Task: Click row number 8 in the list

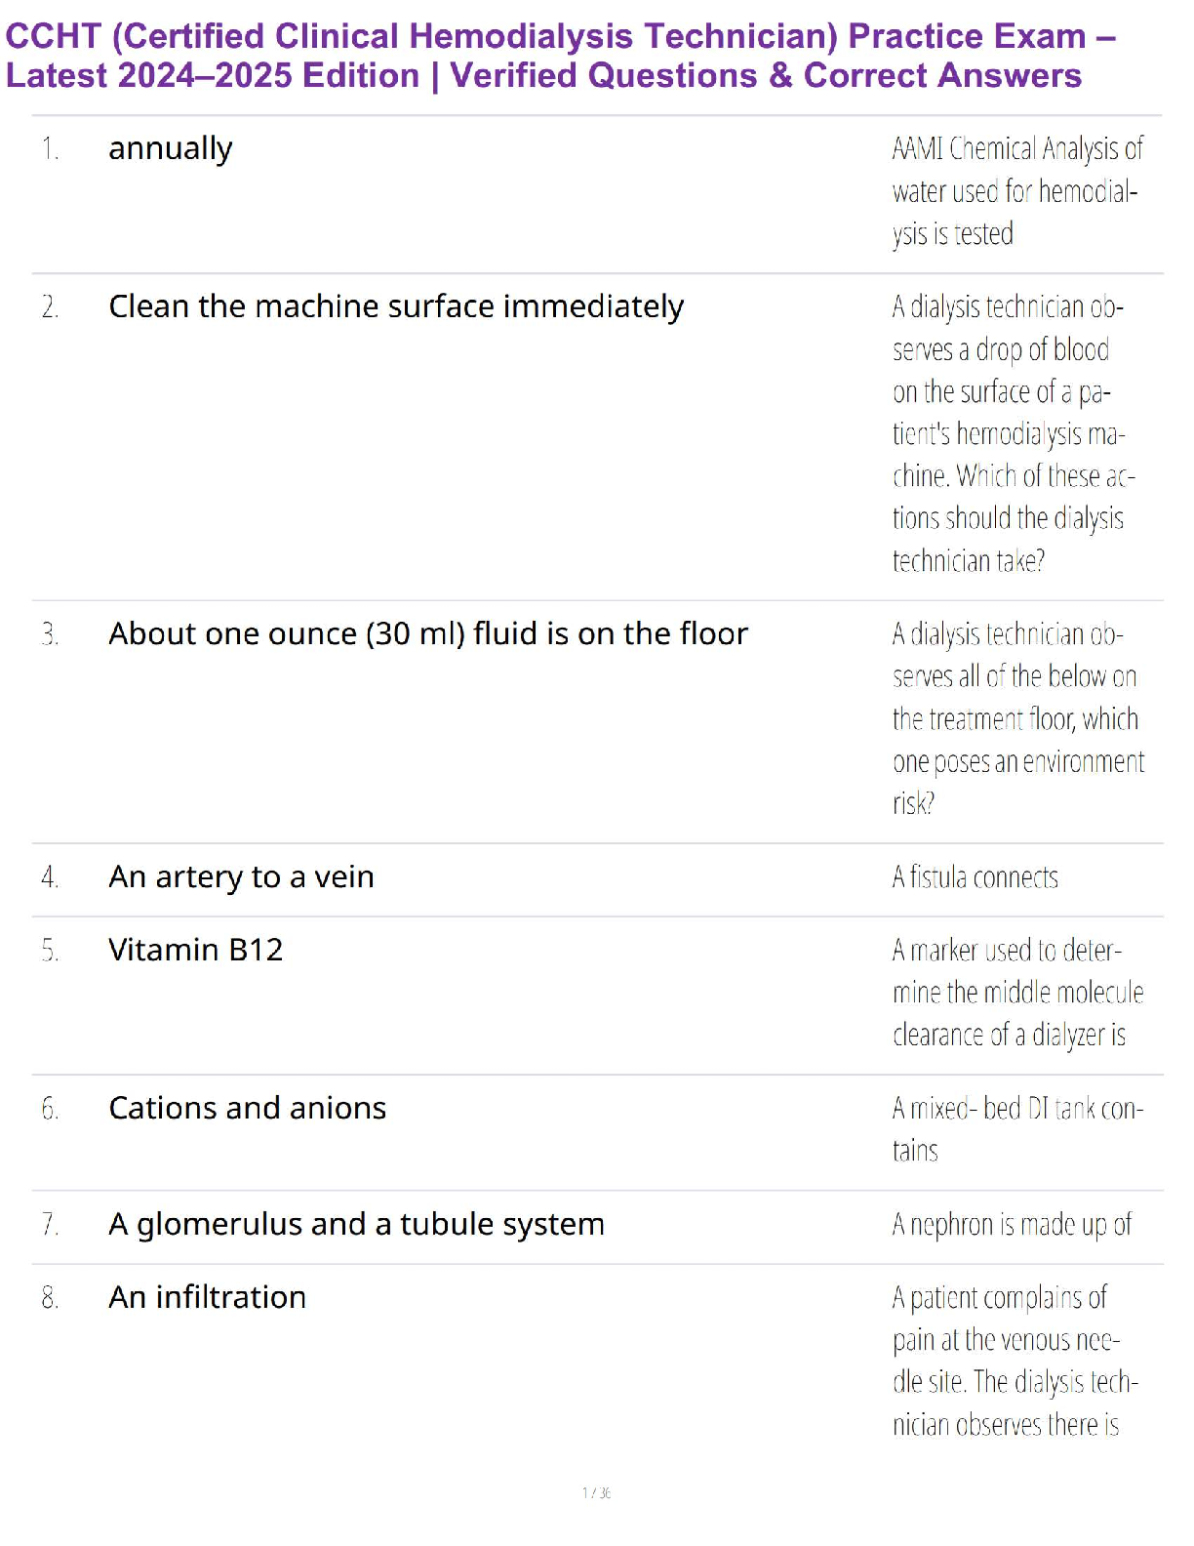Action: 50,1298
